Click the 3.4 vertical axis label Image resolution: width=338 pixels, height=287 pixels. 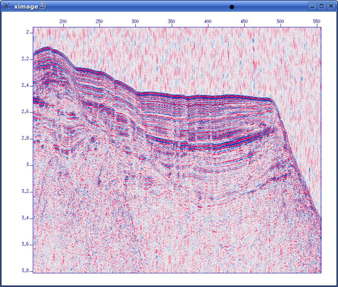pyautogui.click(x=24, y=218)
